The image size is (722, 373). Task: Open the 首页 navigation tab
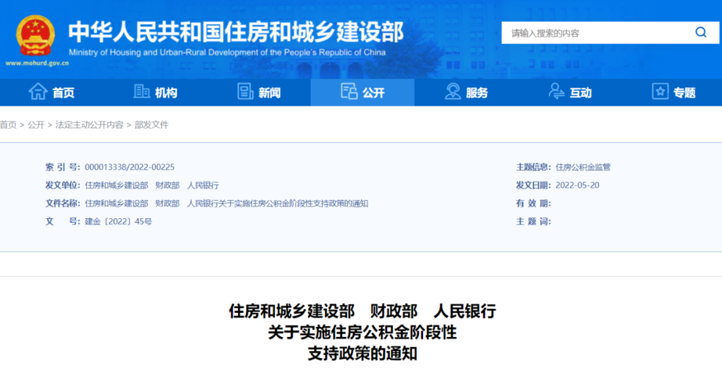click(64, 93)
